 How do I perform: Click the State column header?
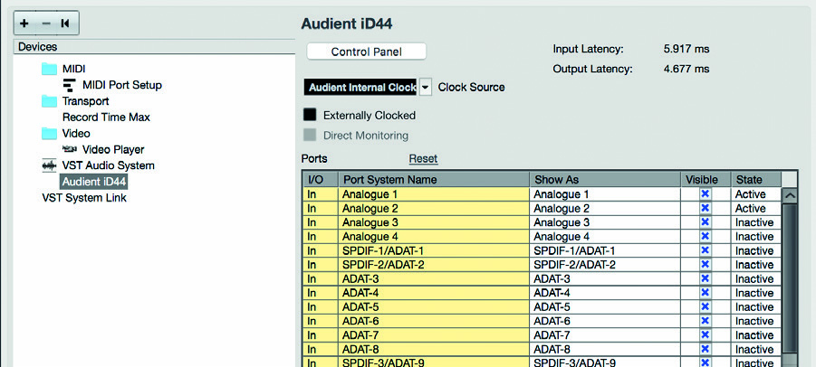click(x=756, y=180)
